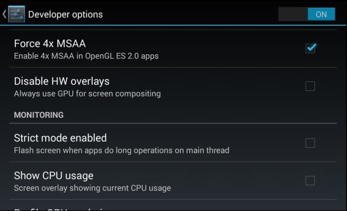347x211 pixels.
Task: Uncheck the Force 4x MSAA checkbox
Action: [310, 47]
